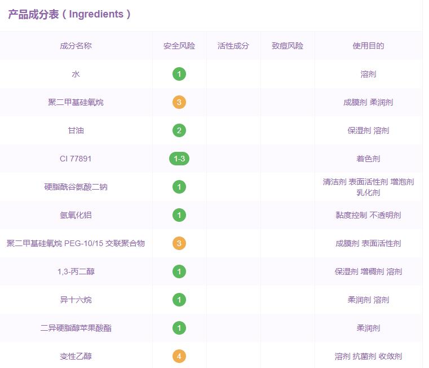Image resolution: width=429 pixels, height=368 pixels.
Task: Click the purpose text 保湿剂 溶剂
Action: (368, 130)
